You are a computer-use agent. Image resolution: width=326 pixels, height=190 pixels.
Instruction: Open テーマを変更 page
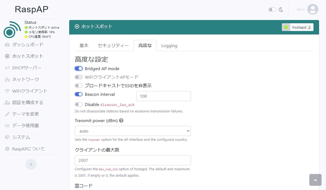click(26, 114)
